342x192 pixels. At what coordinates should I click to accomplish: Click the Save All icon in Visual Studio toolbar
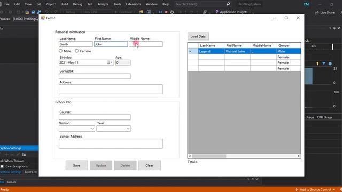click(x=39, y=12)
